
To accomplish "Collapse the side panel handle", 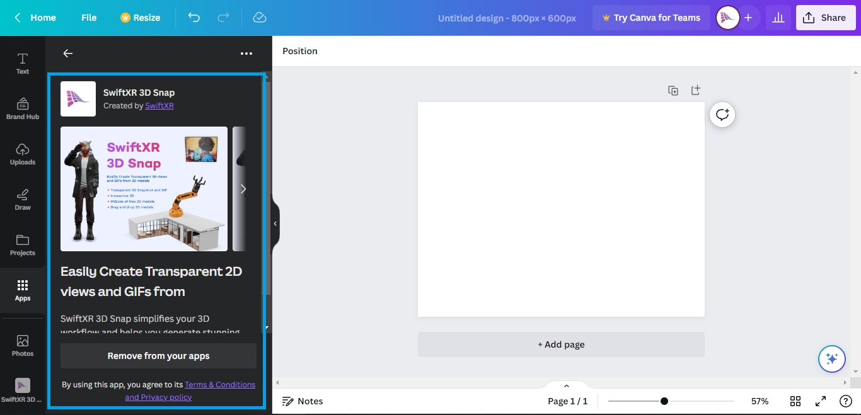I will pos(275,224).
